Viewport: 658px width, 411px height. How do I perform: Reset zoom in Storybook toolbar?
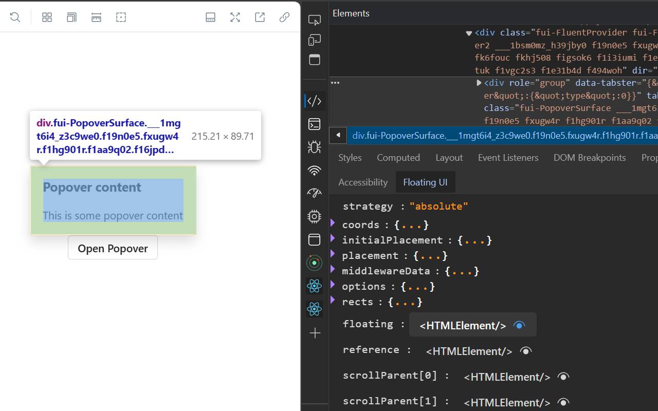tap(15, 17)
